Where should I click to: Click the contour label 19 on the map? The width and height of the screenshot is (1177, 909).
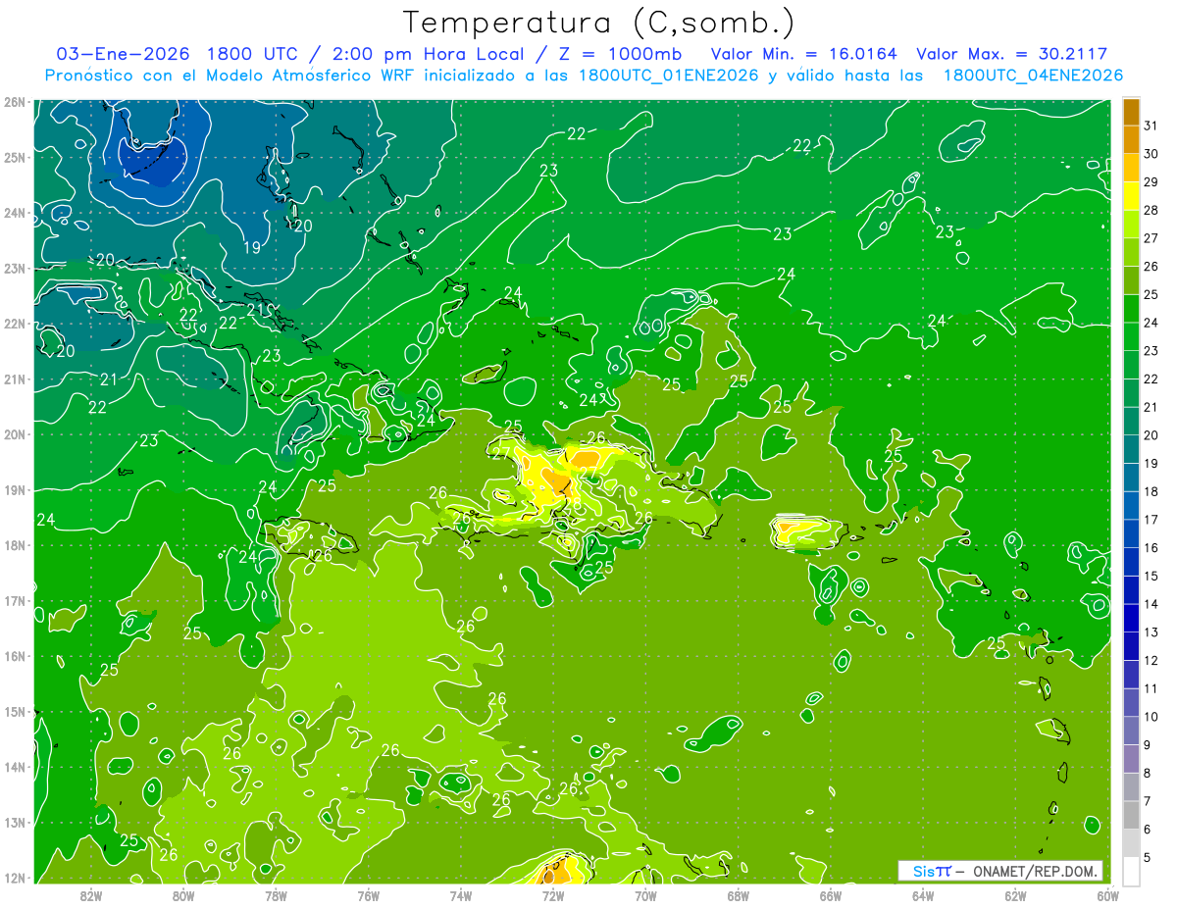pos(252,248)
